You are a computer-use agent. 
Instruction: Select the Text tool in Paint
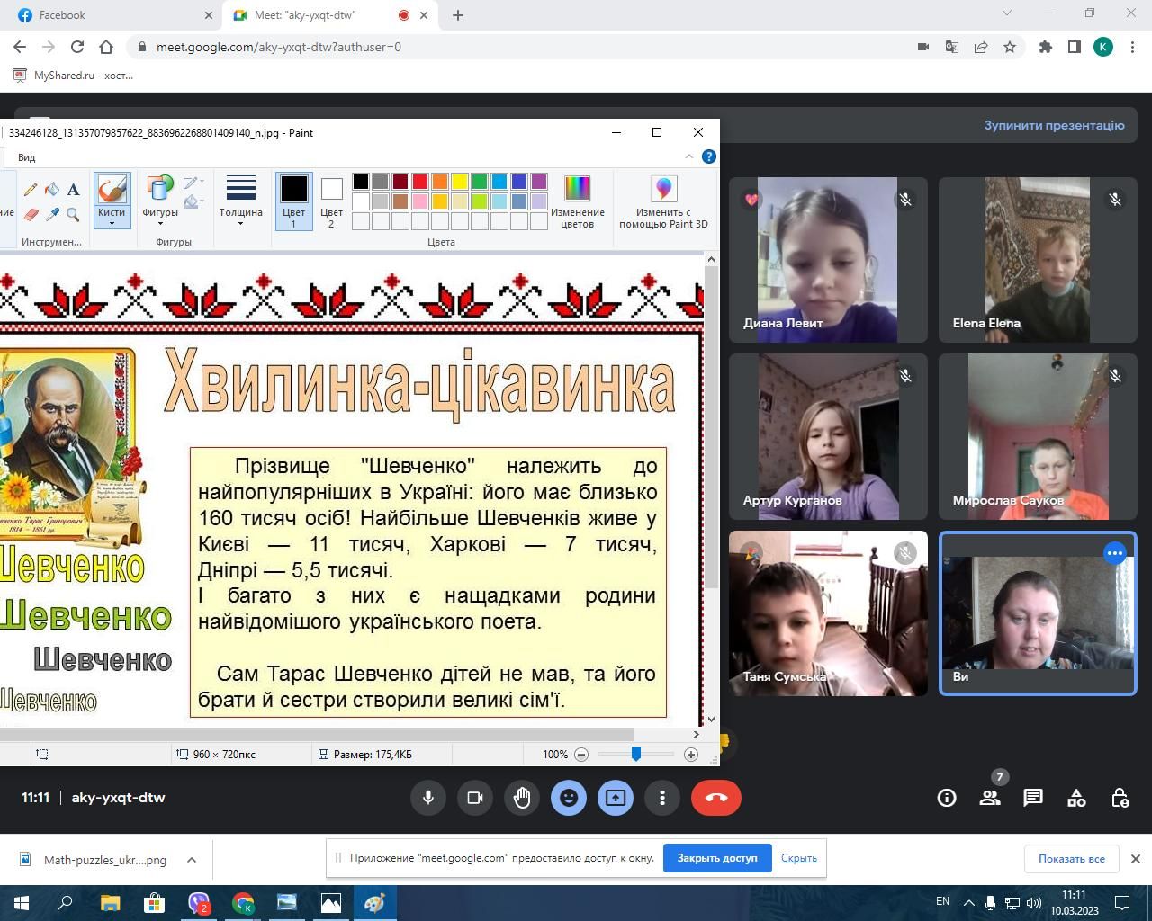click(74, 190)
